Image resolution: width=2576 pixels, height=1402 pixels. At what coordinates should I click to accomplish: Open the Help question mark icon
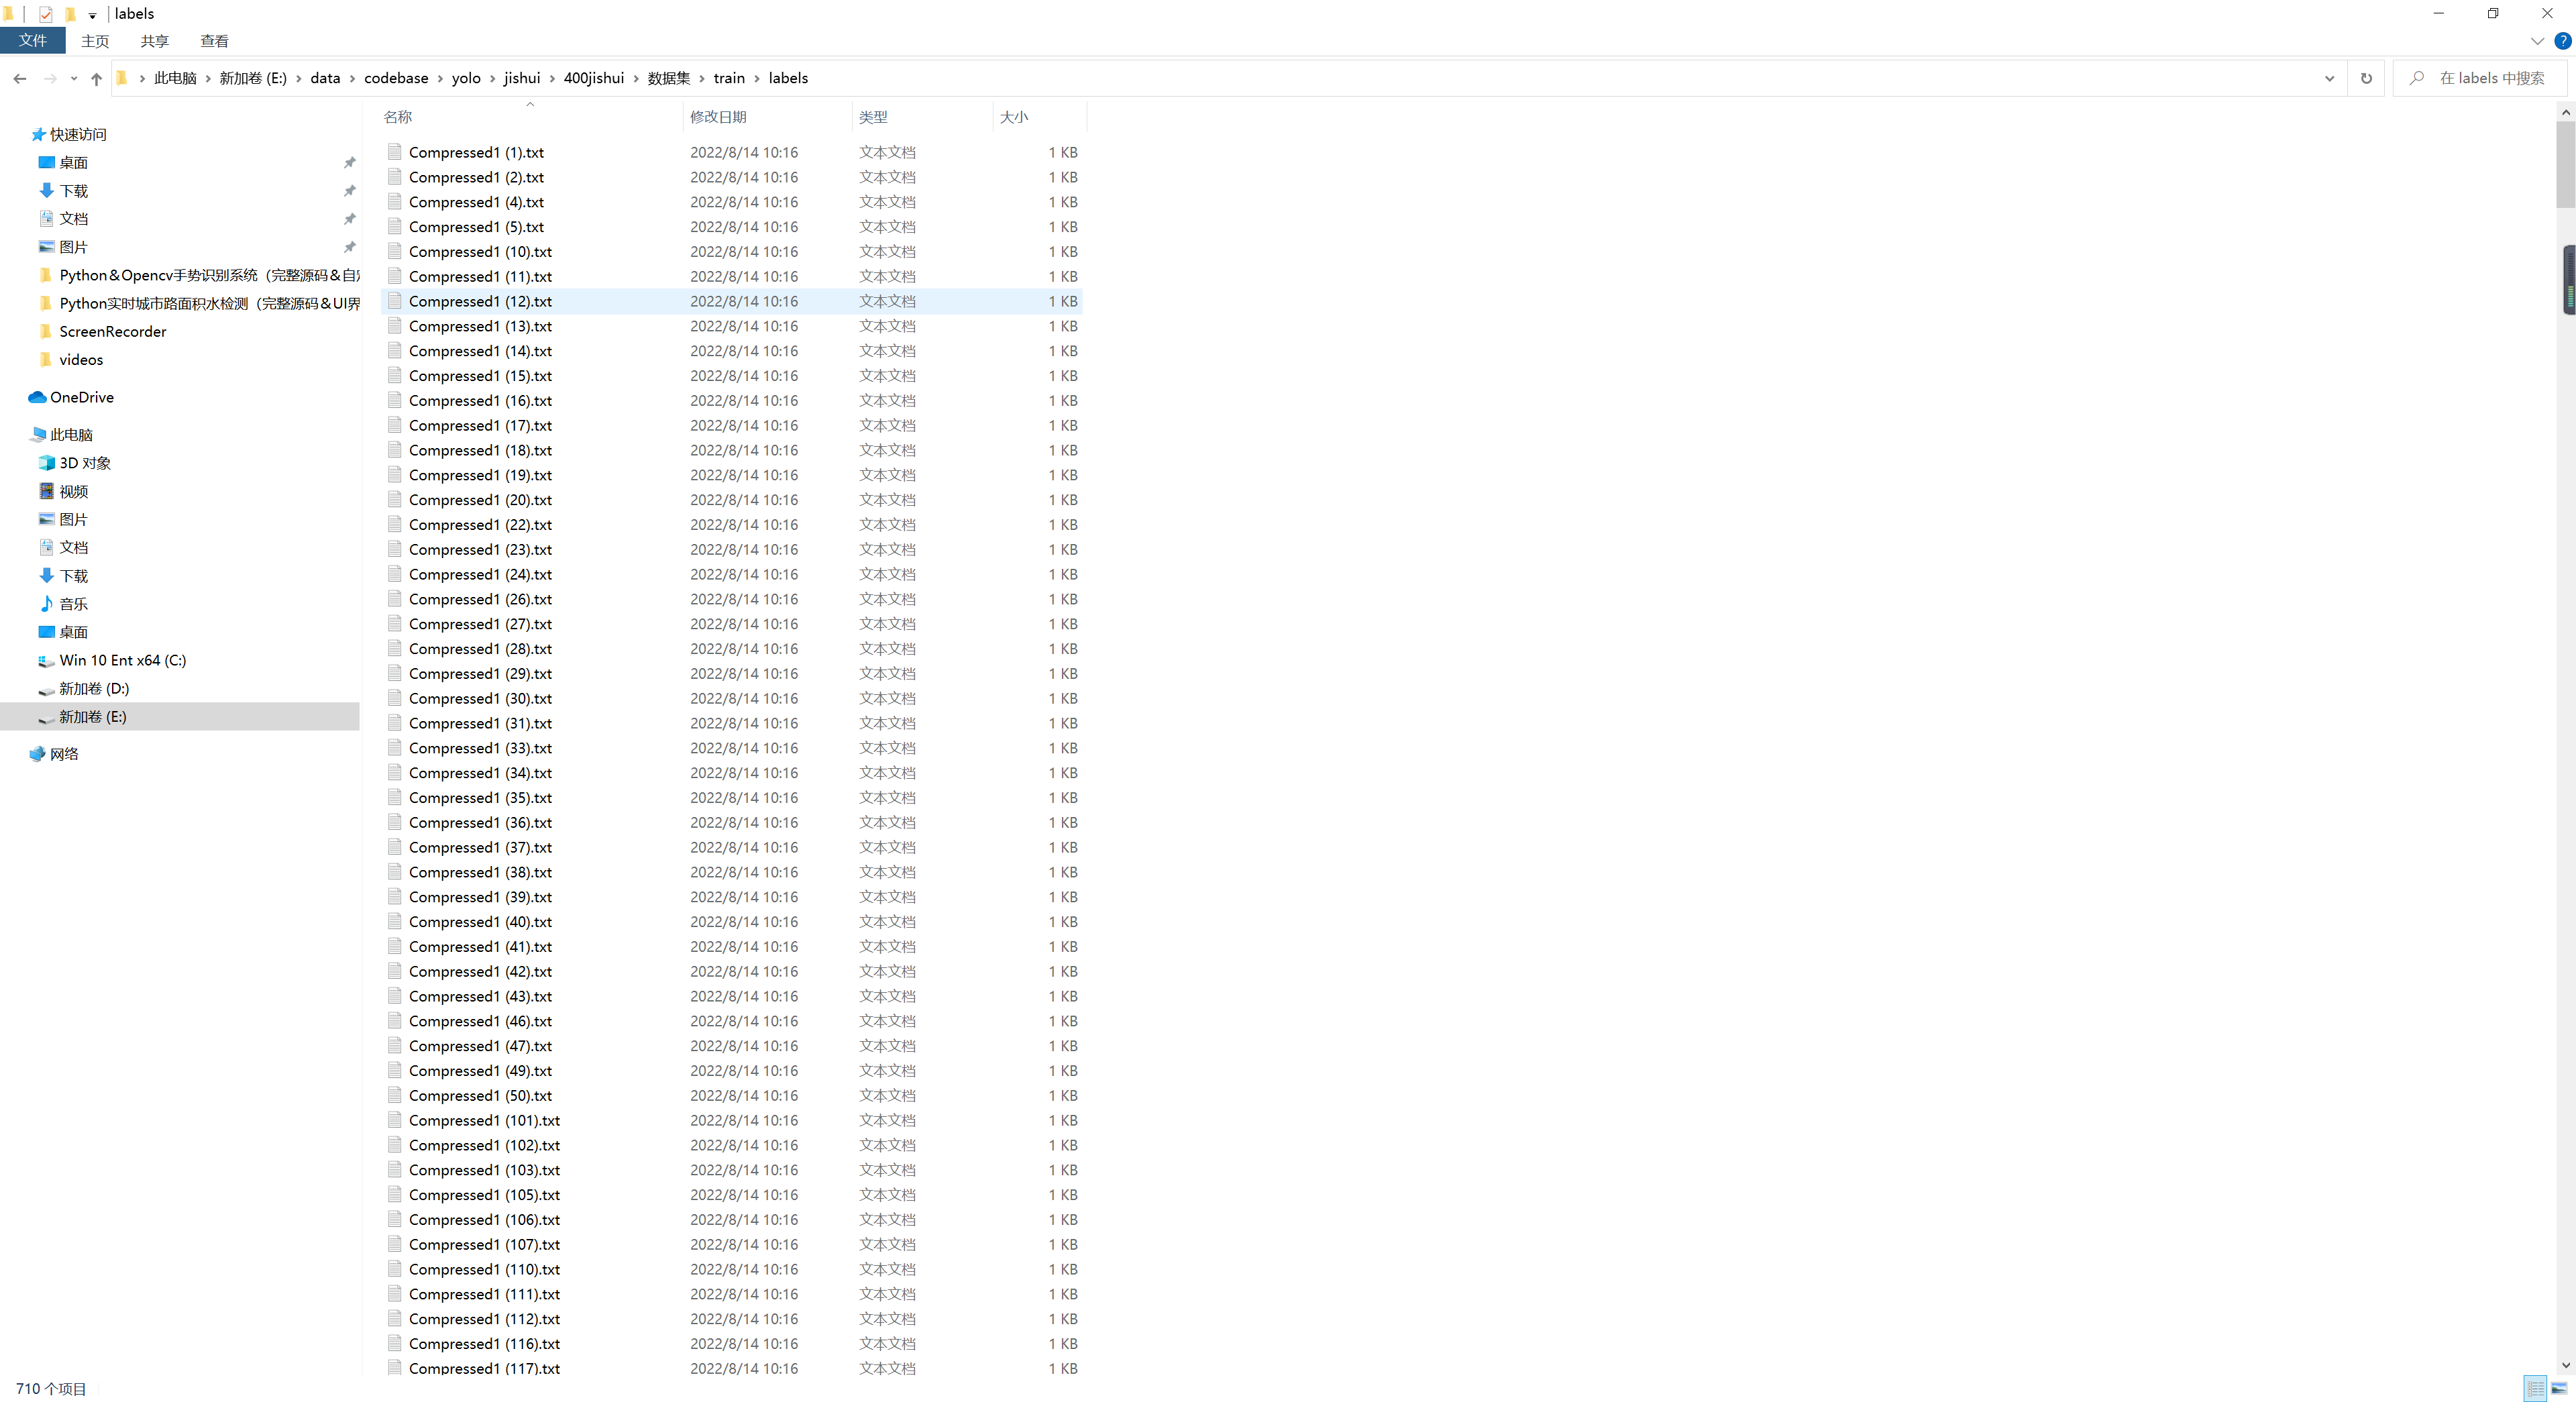(2563, 41)
